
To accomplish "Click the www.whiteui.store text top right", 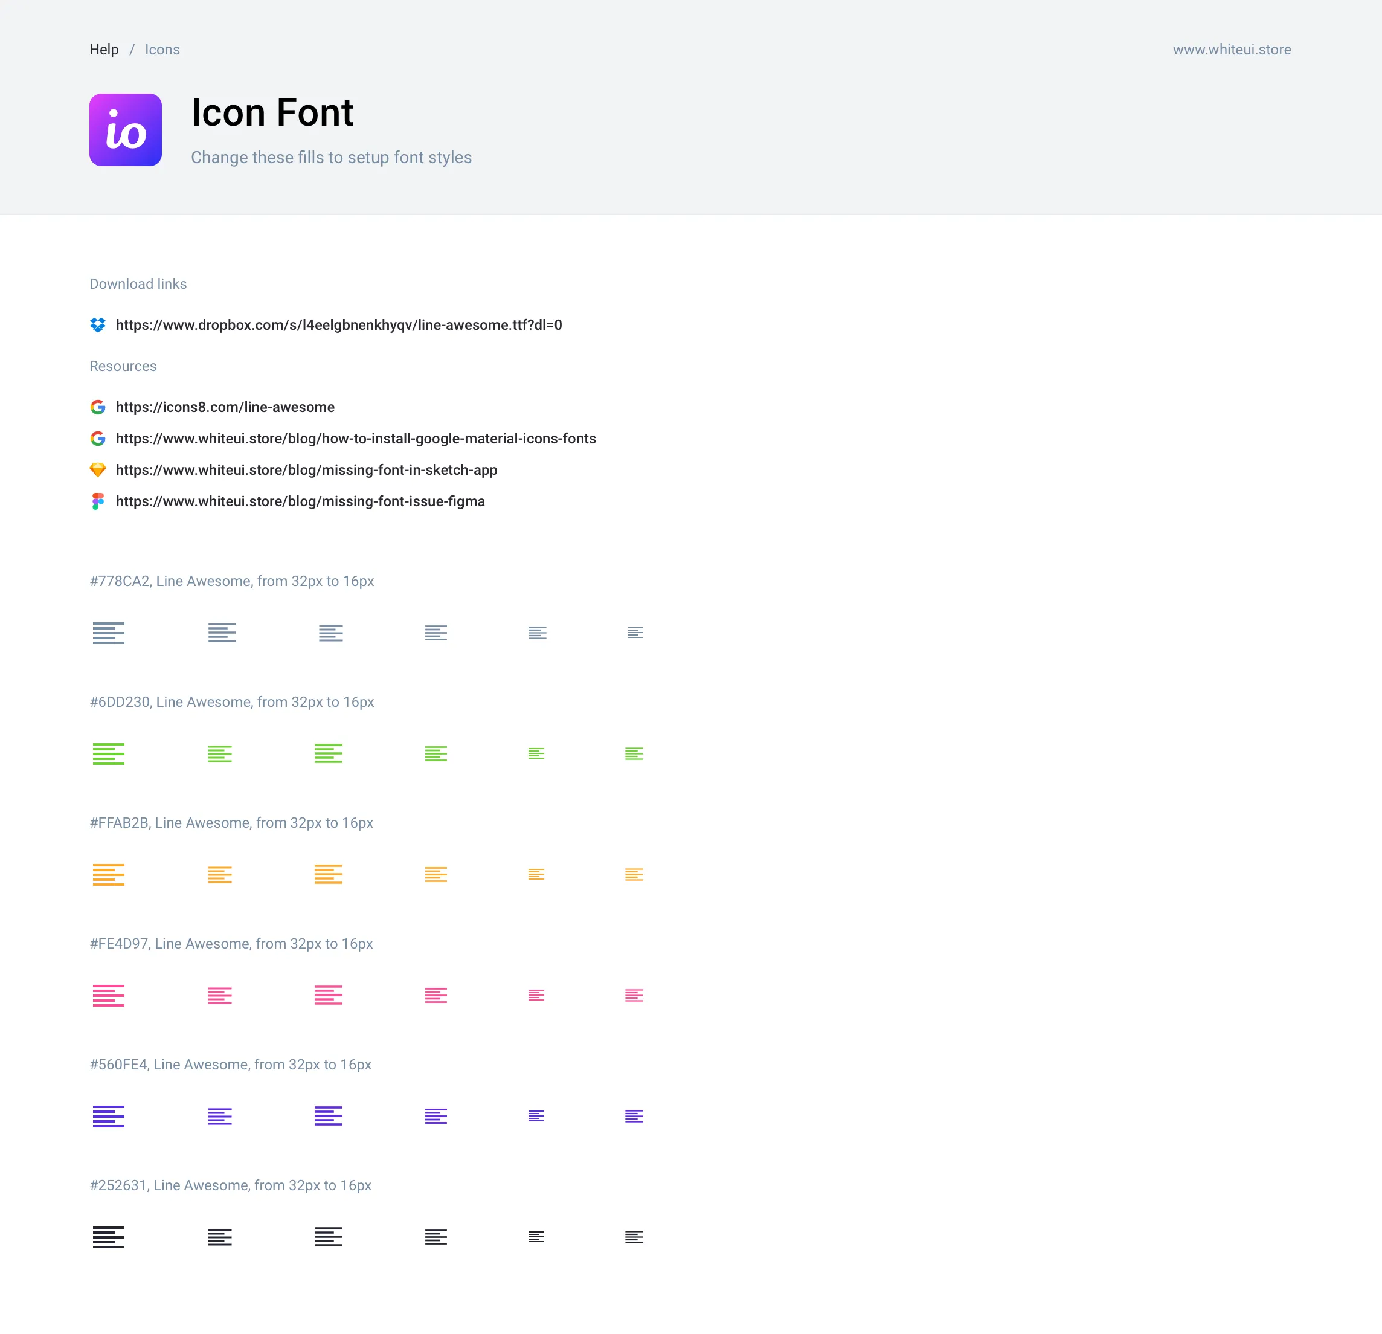I will (x=1232, y=50).
